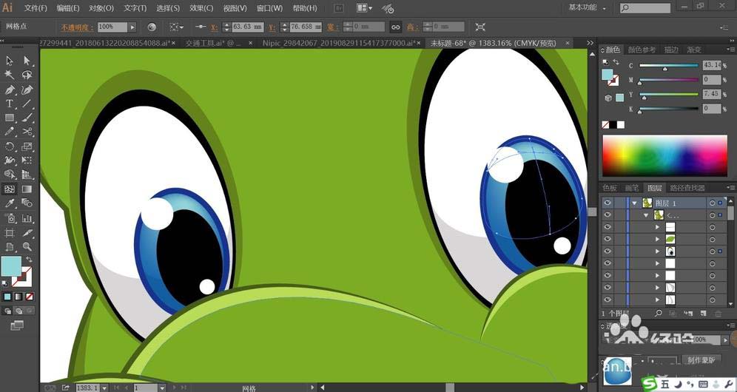737x392 pixels.
Task: Select the Blend tool
Action: (x=27, y=203)
